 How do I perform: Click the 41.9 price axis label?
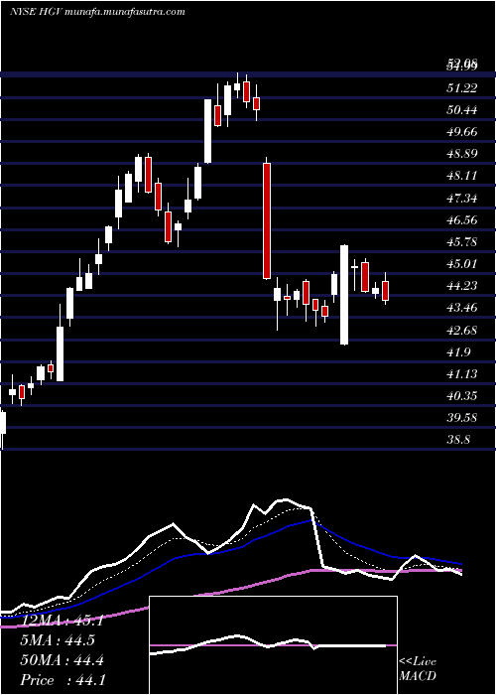coord(458,351)
